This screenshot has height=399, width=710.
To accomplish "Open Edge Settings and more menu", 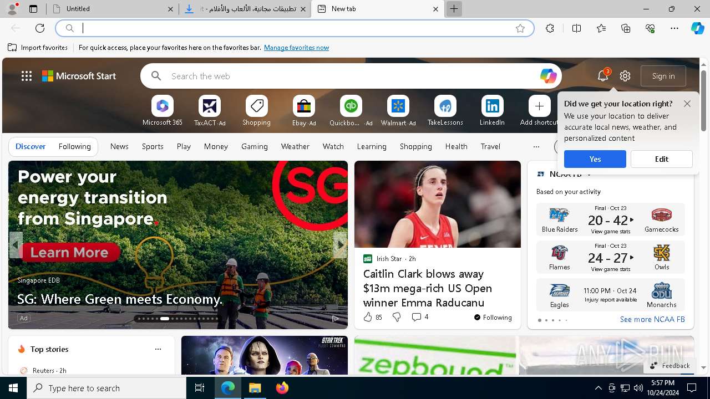I will (x=674, y=28).
